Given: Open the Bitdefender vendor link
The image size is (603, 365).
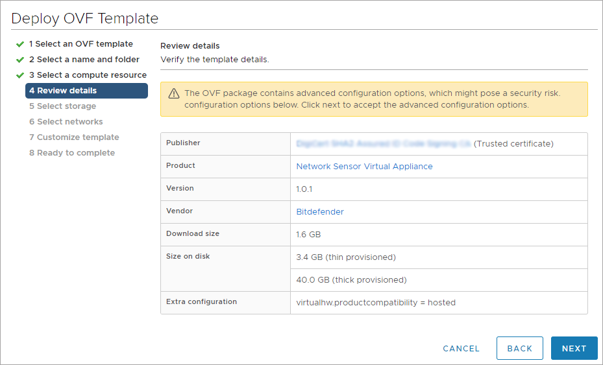Looking at the screenshot, I should 320,212.
